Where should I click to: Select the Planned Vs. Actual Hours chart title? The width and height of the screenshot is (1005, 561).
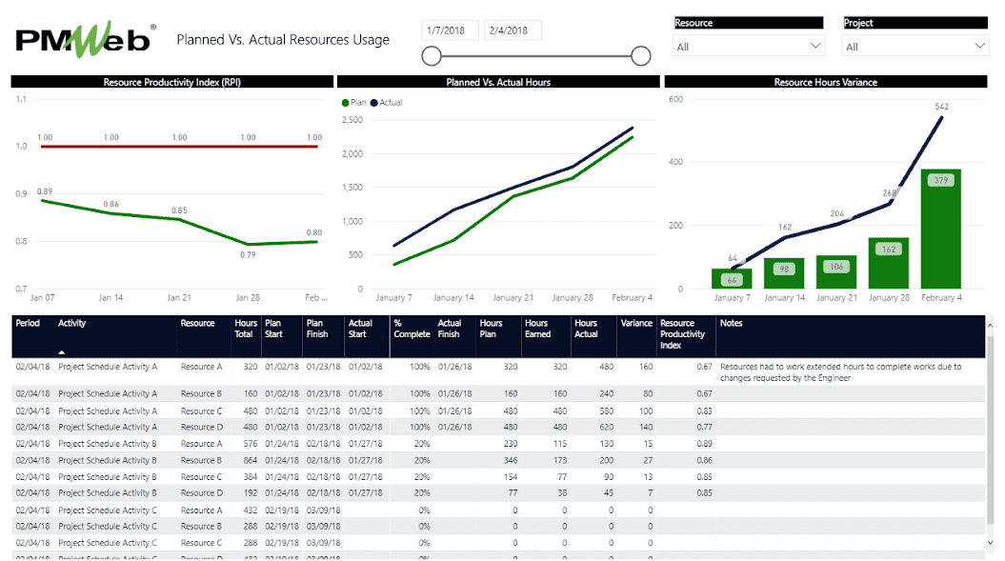click(498, 83)
